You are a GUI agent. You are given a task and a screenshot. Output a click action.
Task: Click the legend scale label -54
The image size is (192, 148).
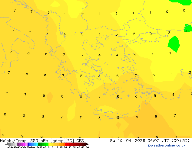point(10,147)
